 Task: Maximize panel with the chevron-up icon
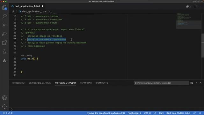tap(196, 83)
